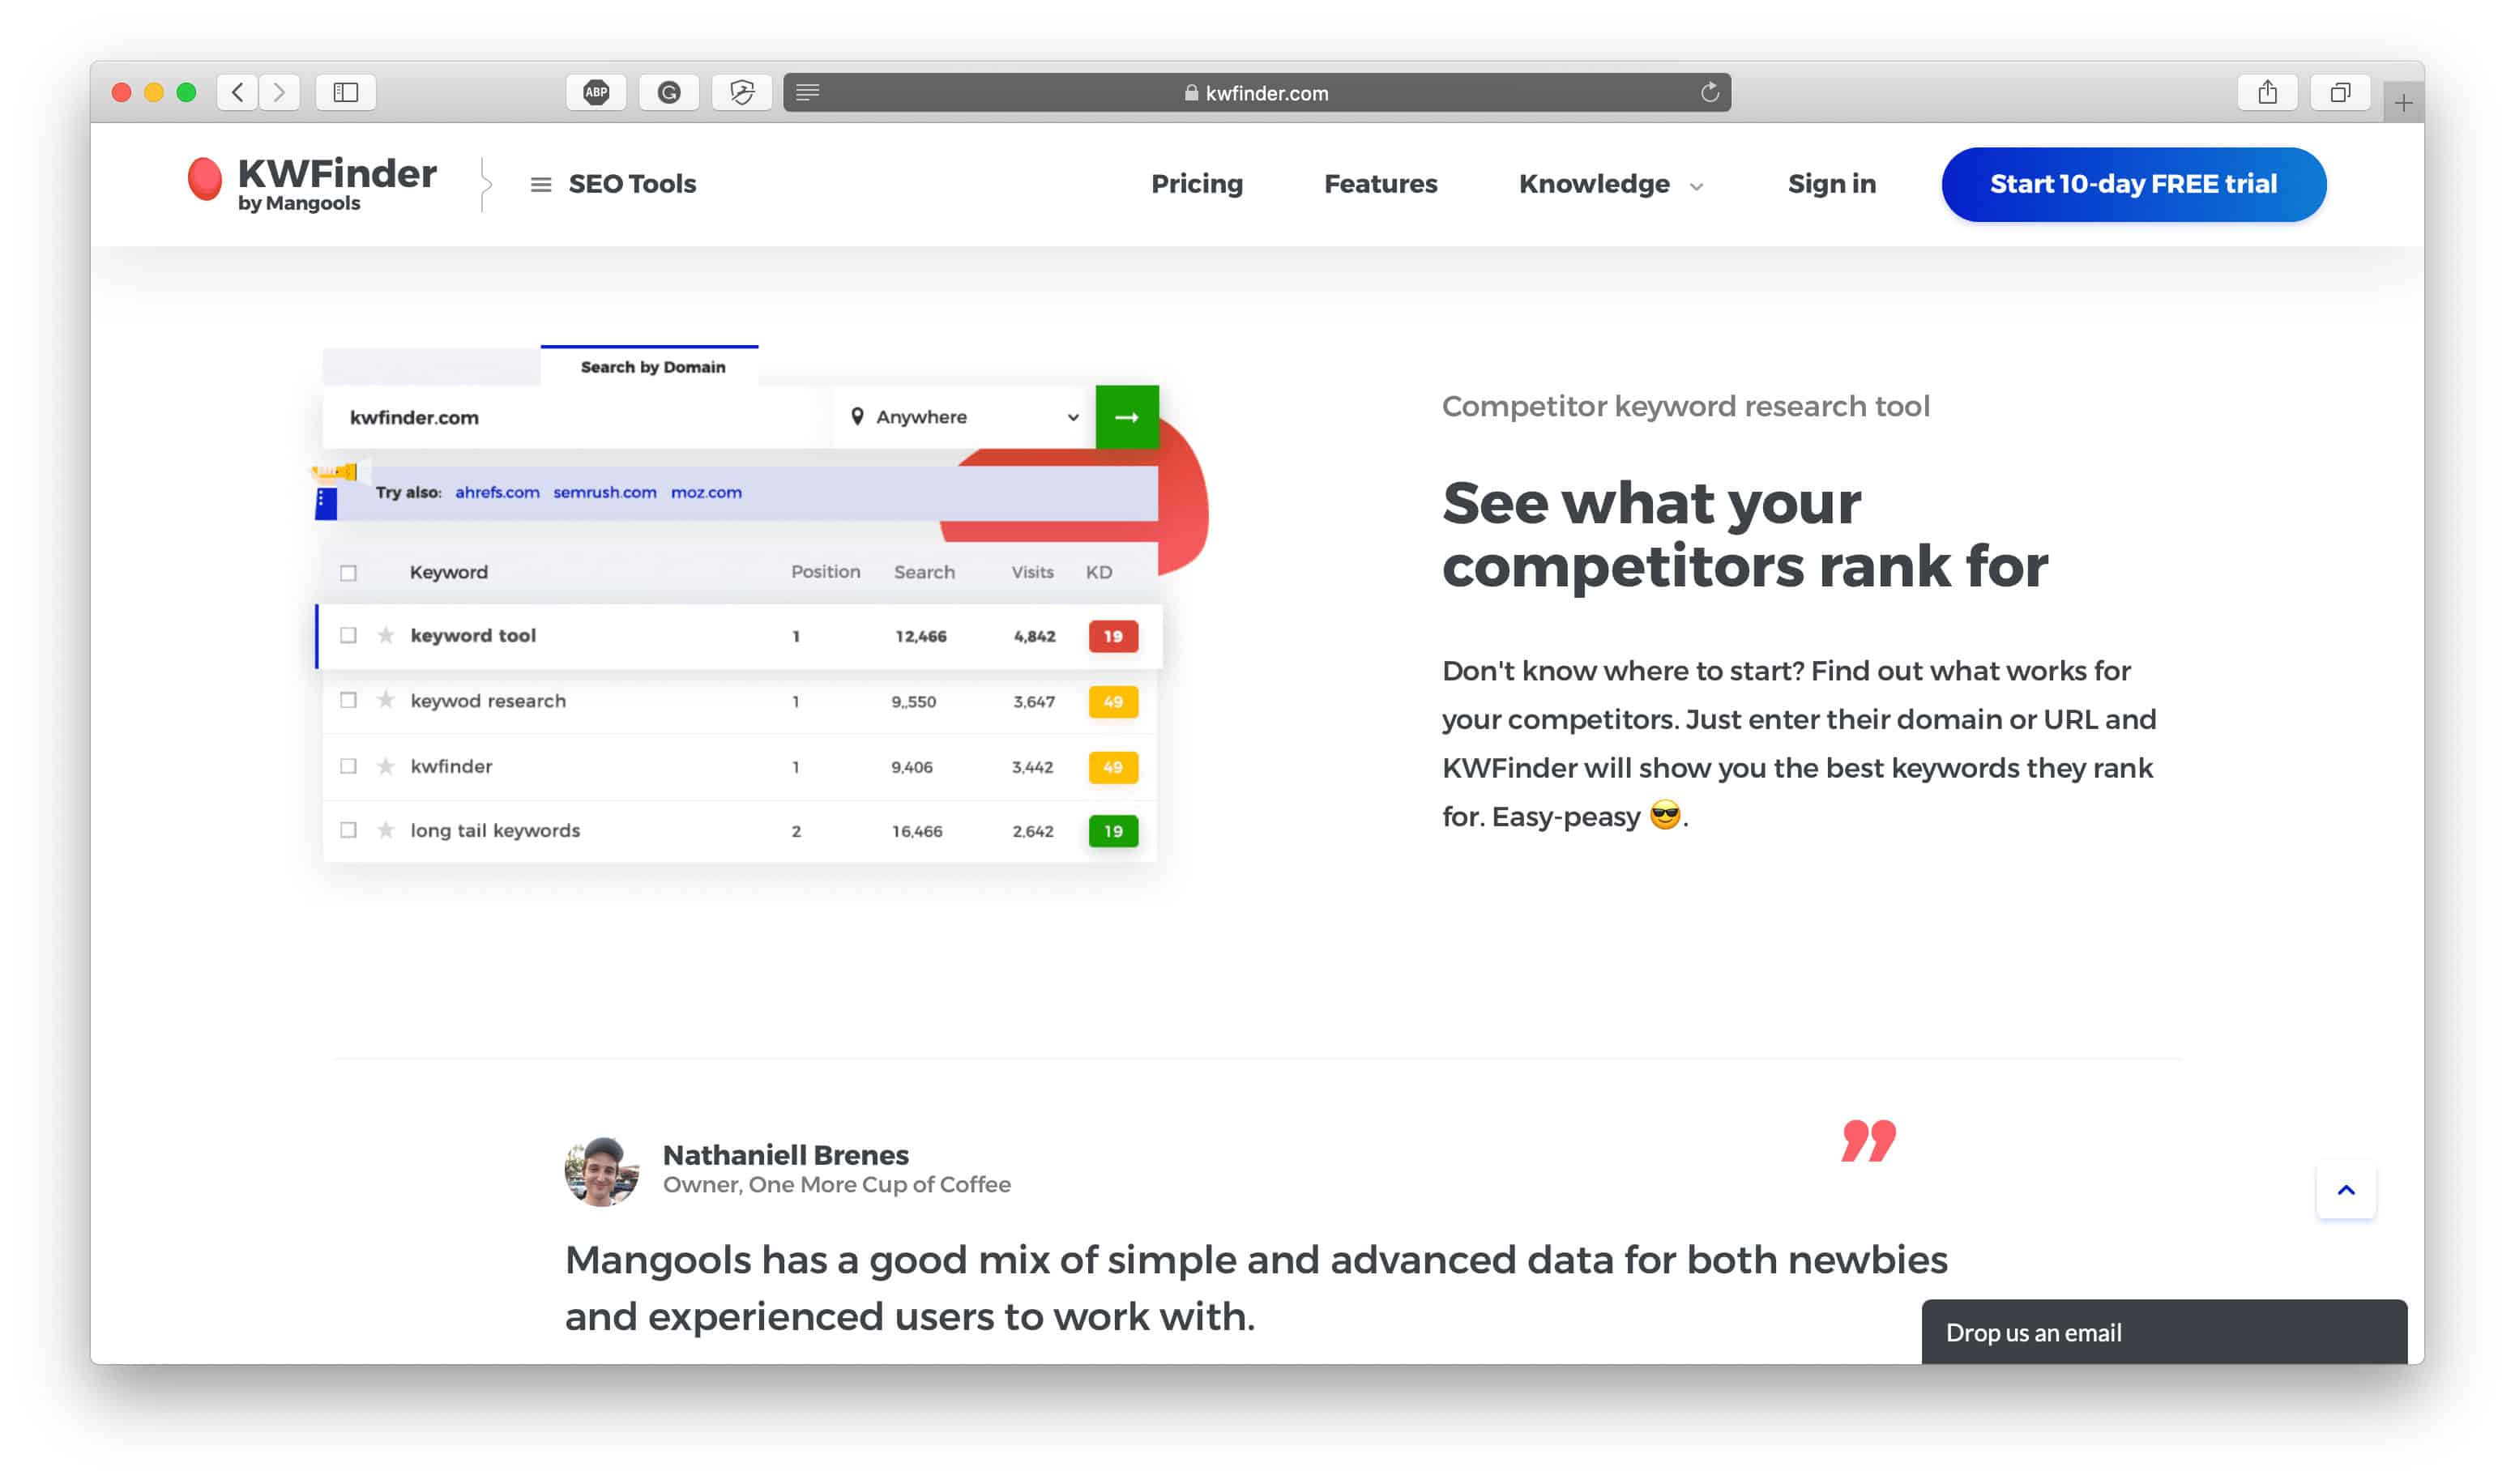Click the hamburger menu SEO Tools icon
2515x1484 pixels.
[x=542, y=184]
